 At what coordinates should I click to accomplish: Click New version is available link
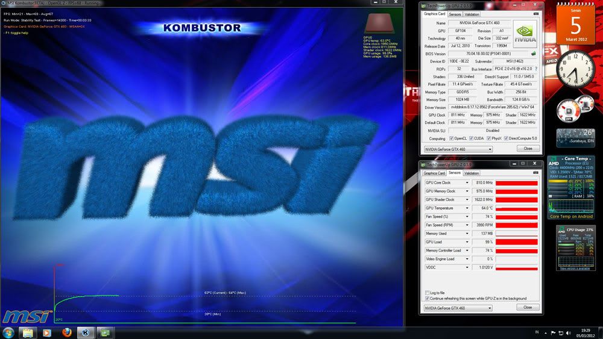(x=575, y=269)
